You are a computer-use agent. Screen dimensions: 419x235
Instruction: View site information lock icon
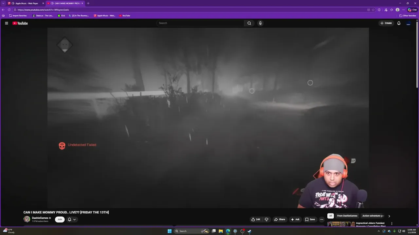point(15,10)
